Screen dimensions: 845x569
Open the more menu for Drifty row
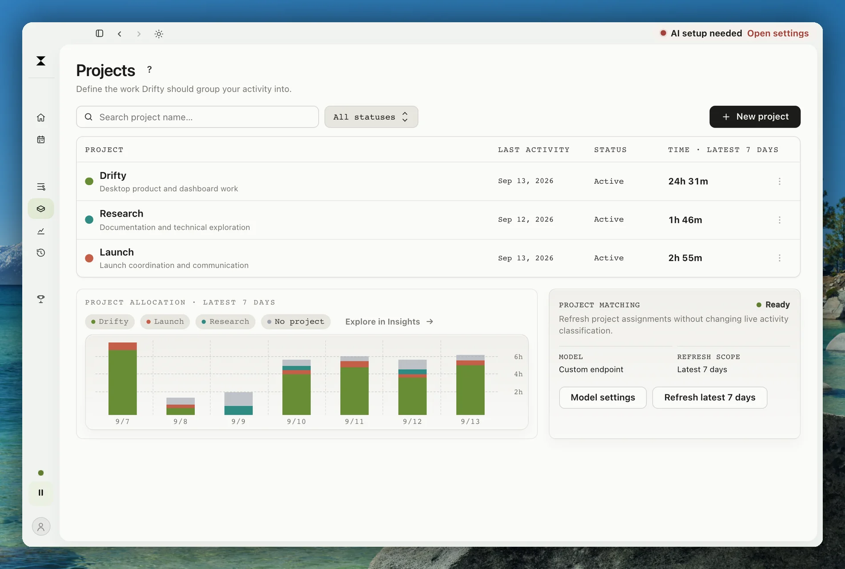point(780,182)
